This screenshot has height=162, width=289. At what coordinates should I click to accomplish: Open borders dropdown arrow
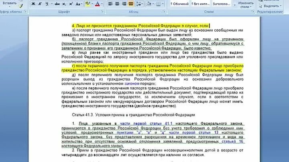(x=163, y=4)
